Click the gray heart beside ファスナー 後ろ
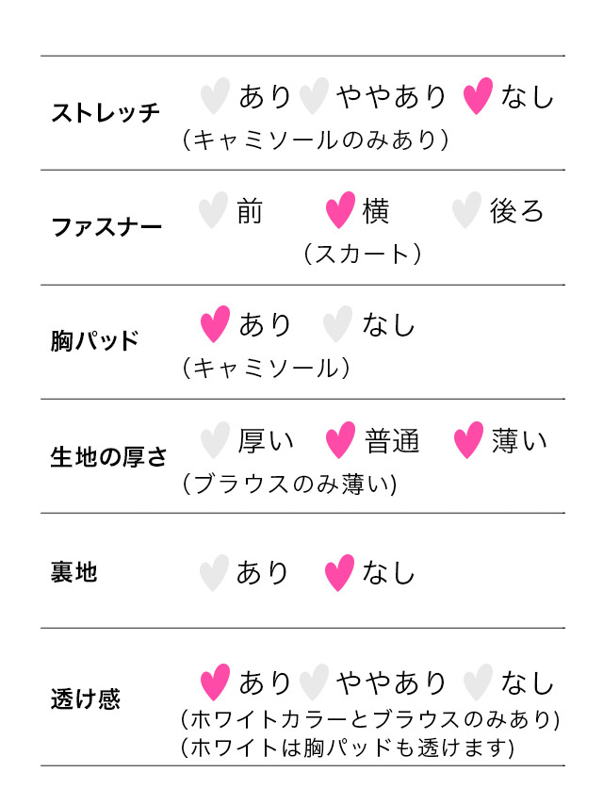The image size is (603, 805). click(x=466, y=210)
